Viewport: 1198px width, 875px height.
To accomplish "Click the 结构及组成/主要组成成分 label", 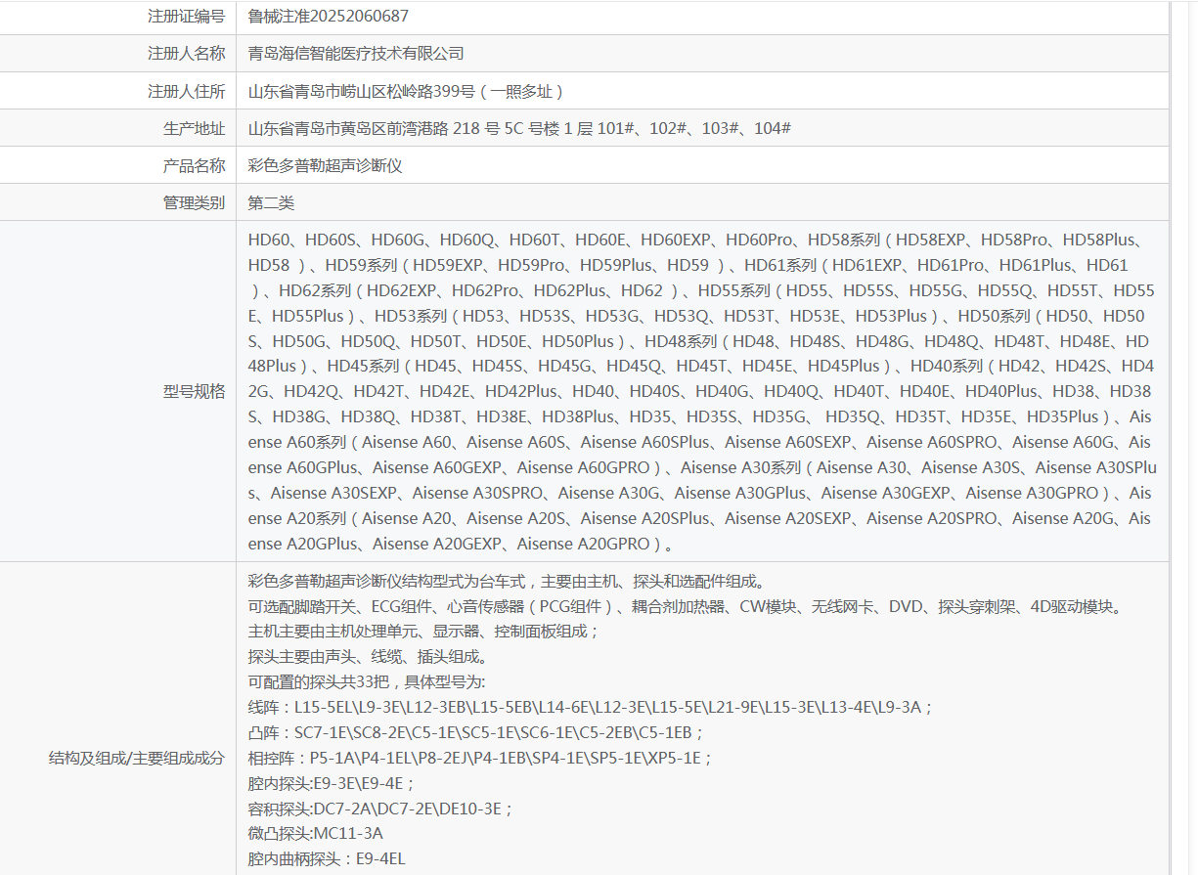I will tap(137, 758).
